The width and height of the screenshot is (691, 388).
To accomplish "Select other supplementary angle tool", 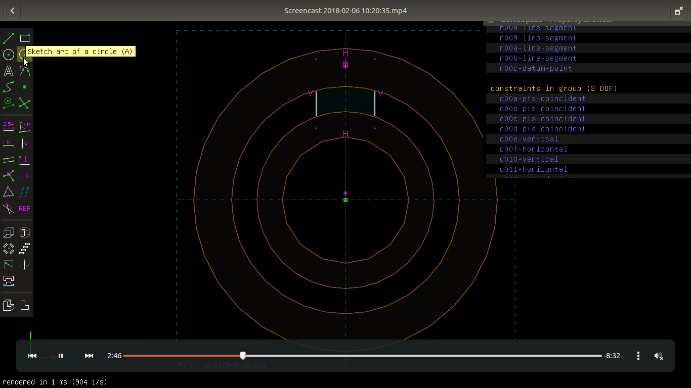I will [x=9, y=208].
